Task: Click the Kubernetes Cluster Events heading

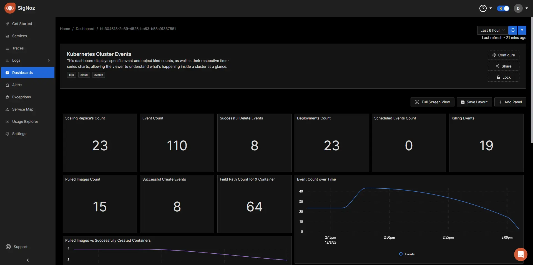Action: point(99,54)
